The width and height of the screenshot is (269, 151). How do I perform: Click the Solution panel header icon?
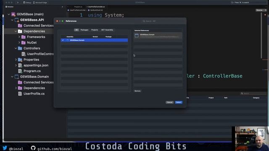[x=6, y=7]
